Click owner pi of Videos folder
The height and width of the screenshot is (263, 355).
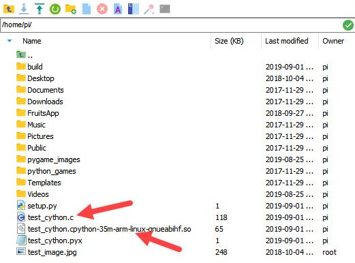coord(325,195)
